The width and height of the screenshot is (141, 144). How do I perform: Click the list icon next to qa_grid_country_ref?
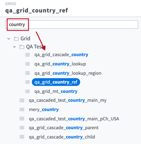[x=28, y=82]
